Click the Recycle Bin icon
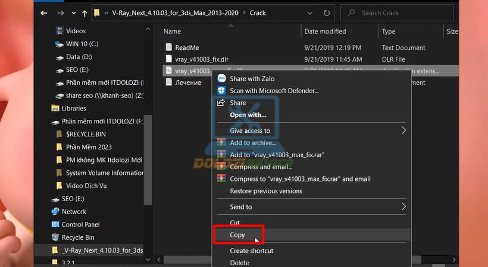This screenshot has height=267, width=488. tap(55, 237)
